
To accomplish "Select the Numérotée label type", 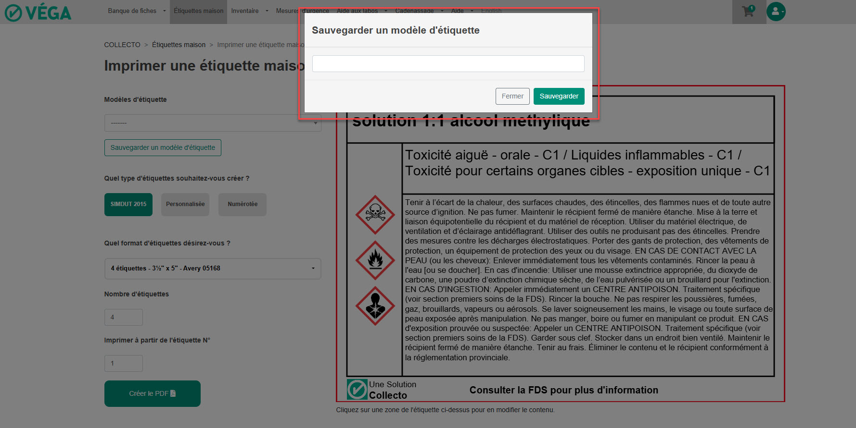I will tap(243, 204).
